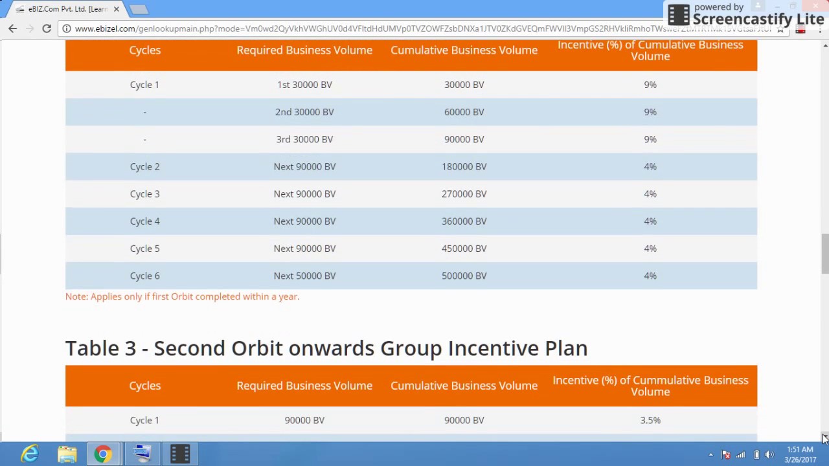Open the volume control in system tray
The height and width of the screenshot is (466, 829).
click(769, 454)
